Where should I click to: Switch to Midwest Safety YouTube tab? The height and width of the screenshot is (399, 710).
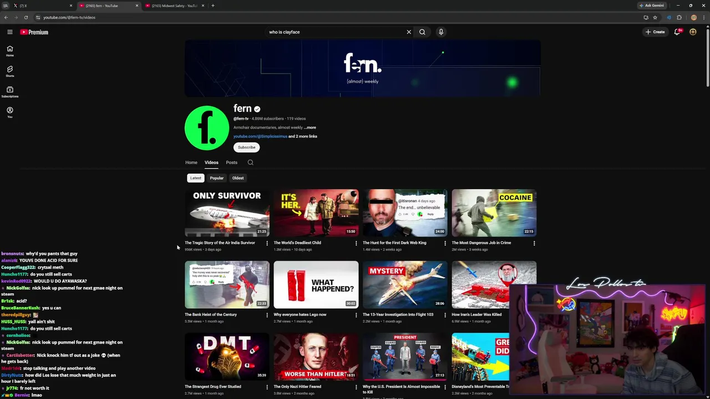tap(175, 6)
